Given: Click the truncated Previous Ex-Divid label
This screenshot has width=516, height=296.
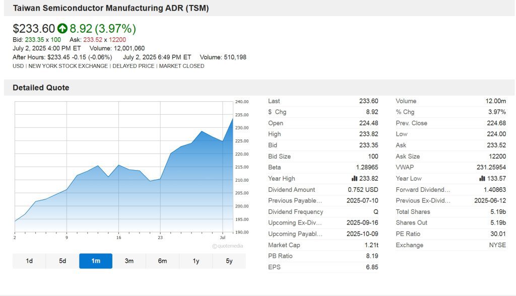Looking at the screenshot, I should pyautogui.click(x=423, y=201).
